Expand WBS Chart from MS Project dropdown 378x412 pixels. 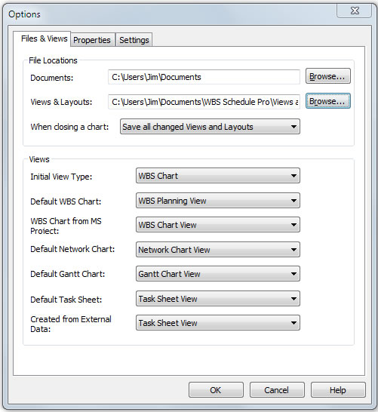click(x=218, y=225)
